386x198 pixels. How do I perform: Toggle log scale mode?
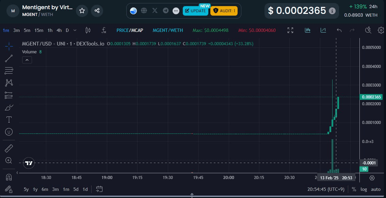[364, 189]
